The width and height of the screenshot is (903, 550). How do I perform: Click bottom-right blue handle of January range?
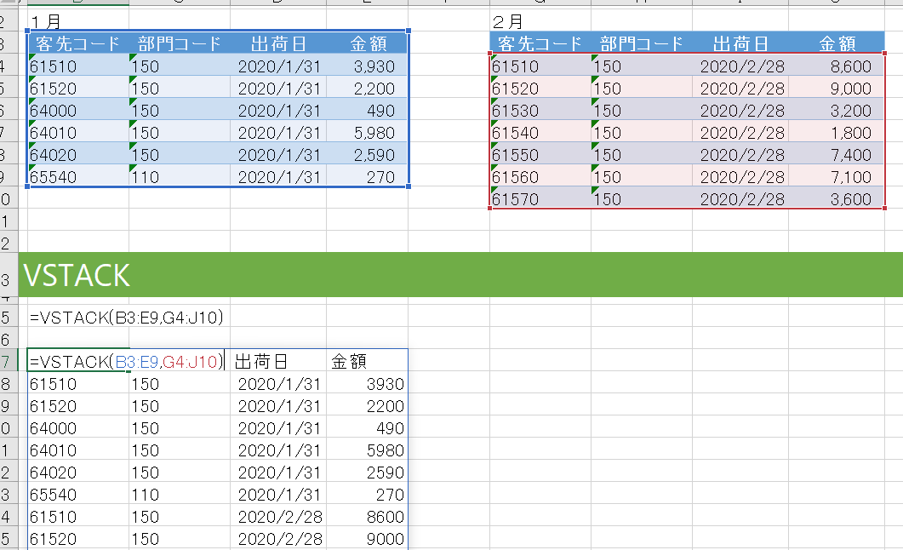[x=409, y=186]
